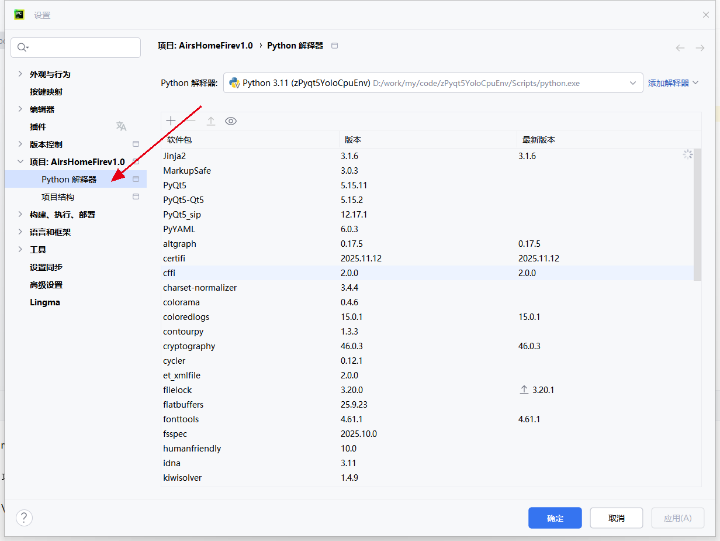The image size is (720, 541).
Task: Click the upgrade arrow beside filelock 3.20.1
Action: pos(524,390)
